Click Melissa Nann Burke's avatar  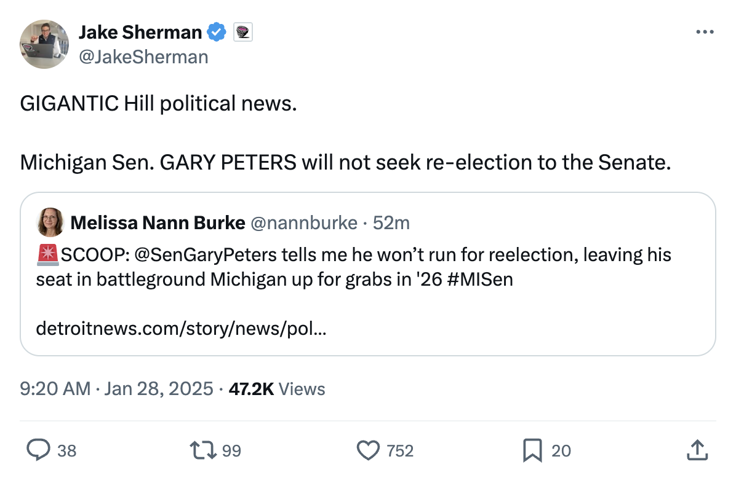(50, 222)
